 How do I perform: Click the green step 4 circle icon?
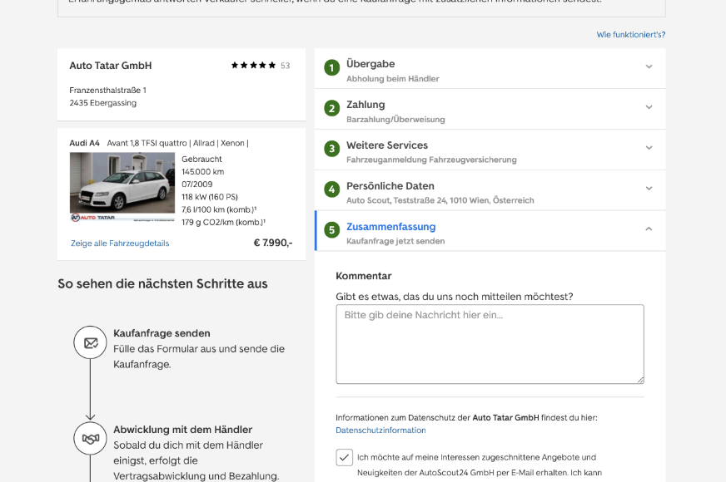click(331, 189)
